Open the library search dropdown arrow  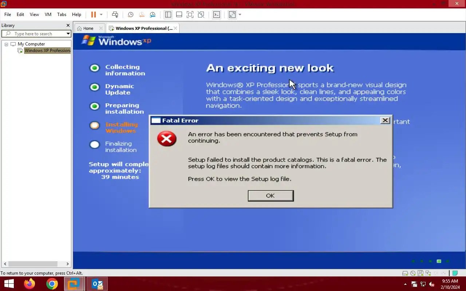[x=68, y=33]
